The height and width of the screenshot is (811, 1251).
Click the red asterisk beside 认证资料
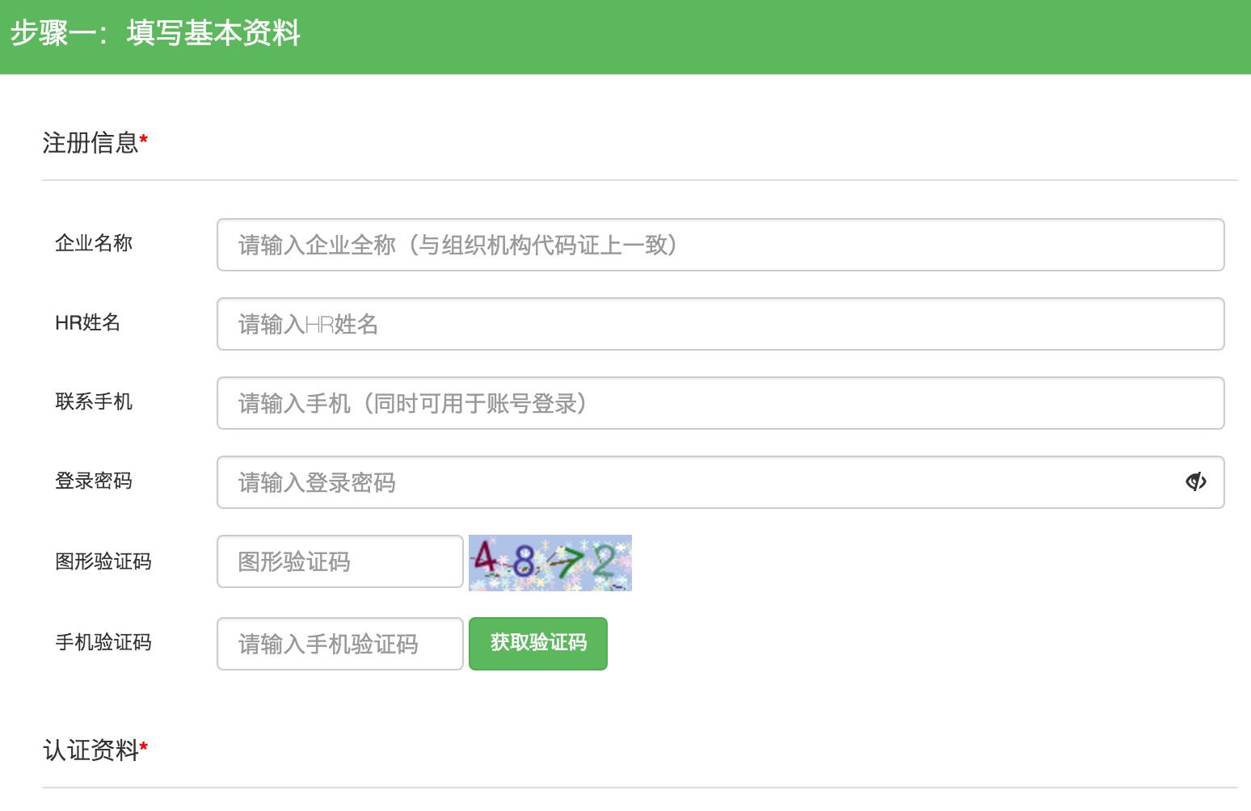click(144, 747)
